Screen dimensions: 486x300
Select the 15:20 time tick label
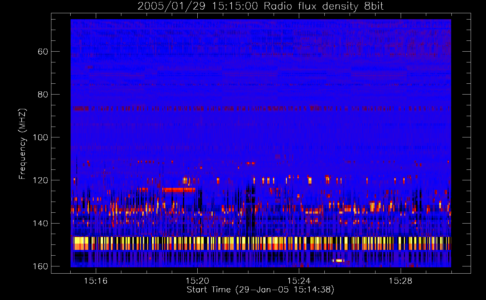click(x=197, y=281)
